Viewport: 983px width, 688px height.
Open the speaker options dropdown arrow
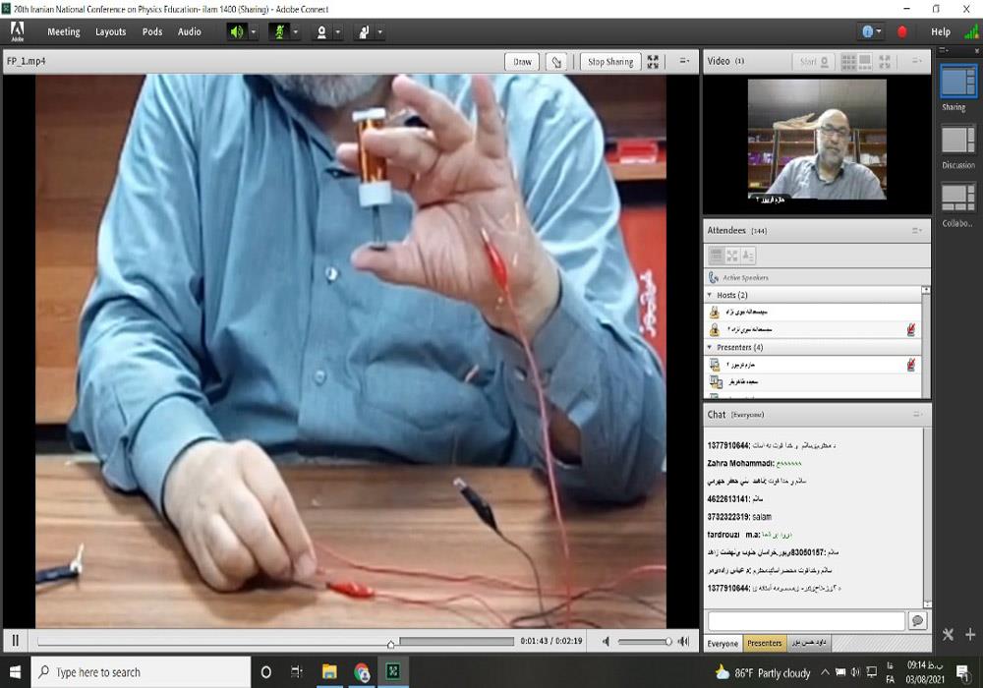(x=254, y=31)
